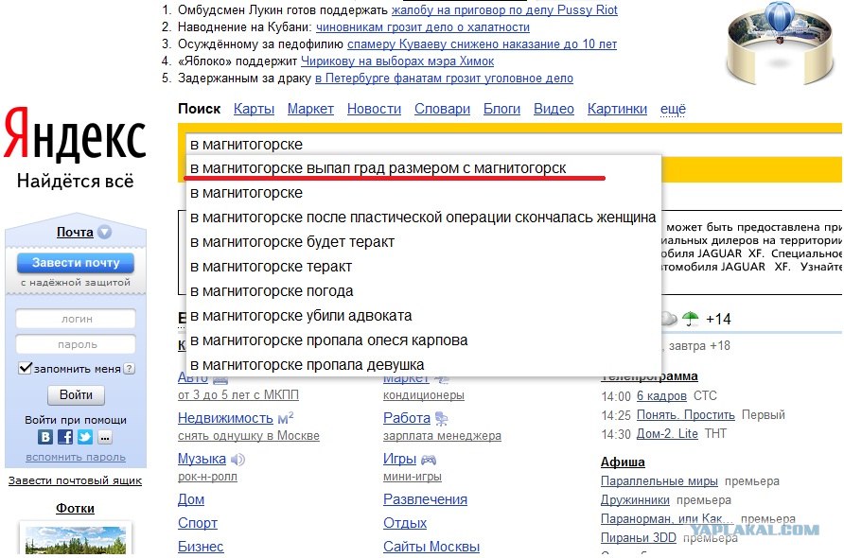
Task: Expand the ещё services menu
Action: click(673, 109)
